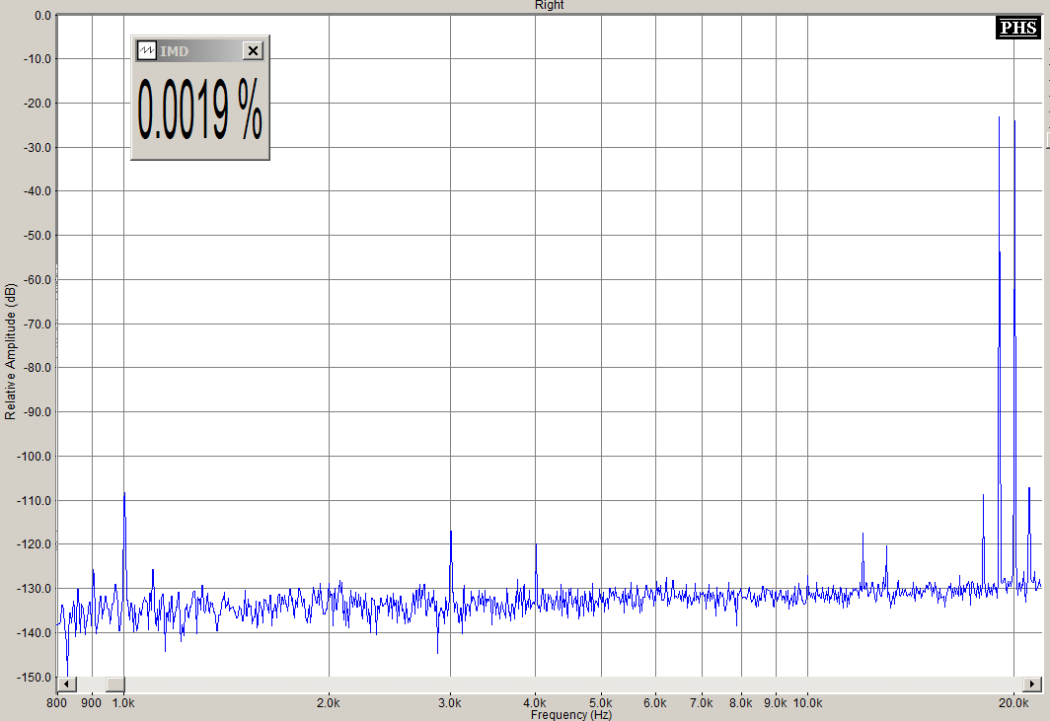1050x721 pixels.
Task: Click the 0.0 amplitude tick label
Action: (42, 16)
